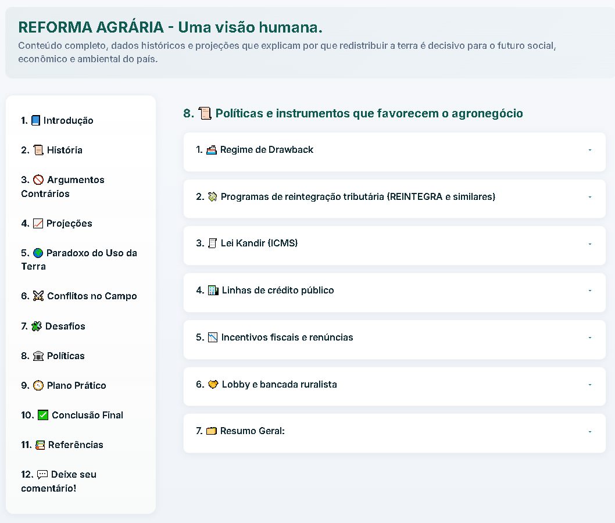
Task: Click the Incentivos fiscais e renúncias title
Action: (x=287, y=338)
